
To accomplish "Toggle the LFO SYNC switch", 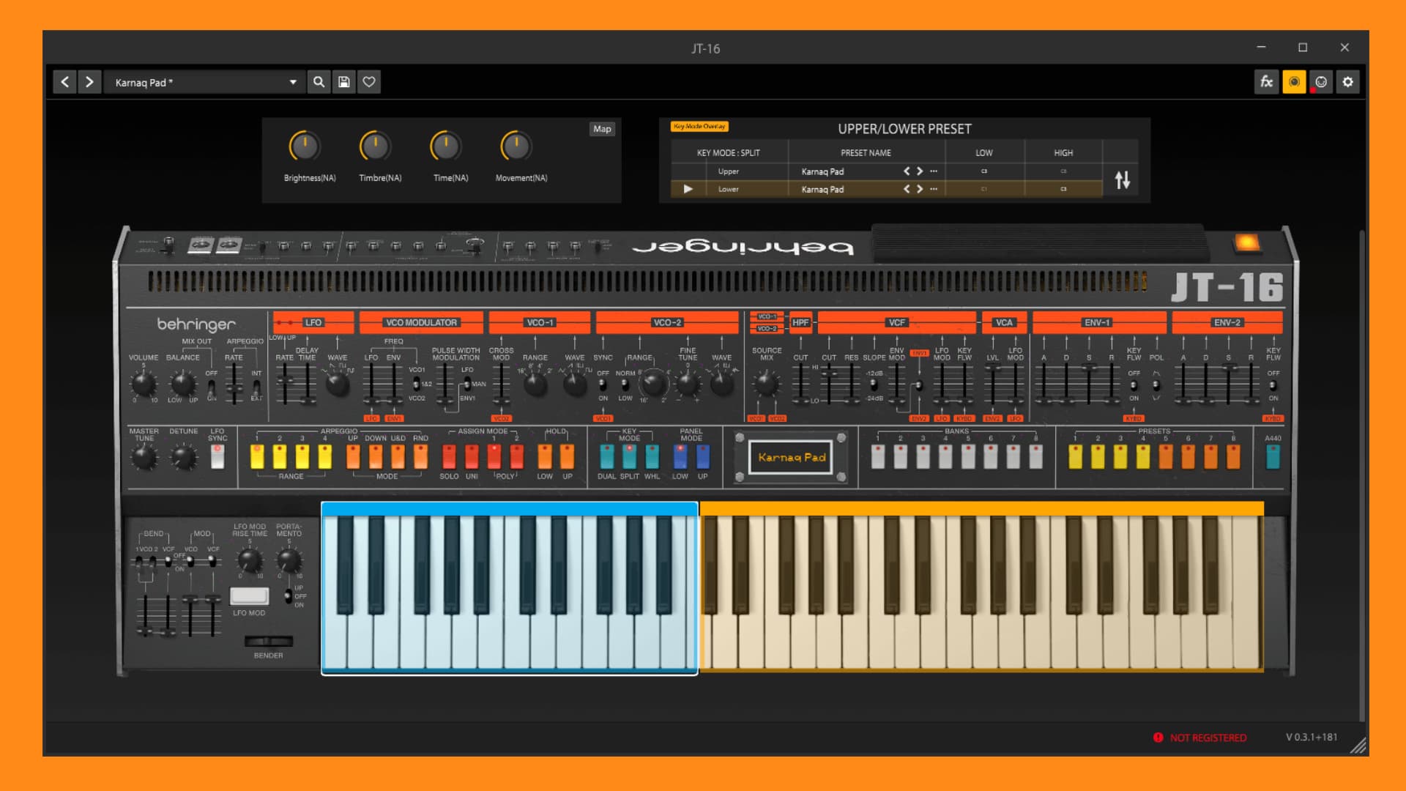I will pos(217,456).
